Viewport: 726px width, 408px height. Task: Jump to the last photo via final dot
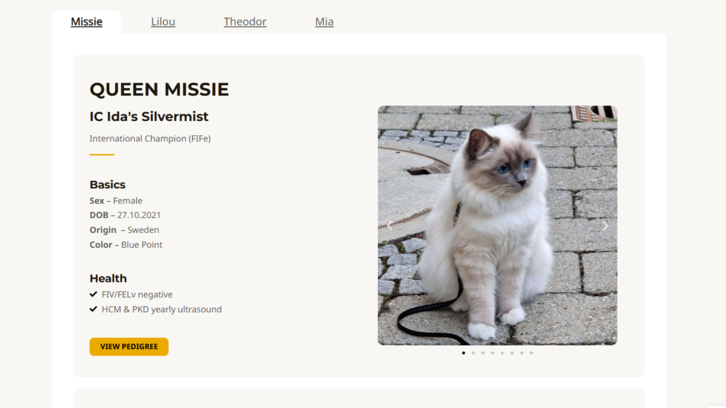[531, 352]
